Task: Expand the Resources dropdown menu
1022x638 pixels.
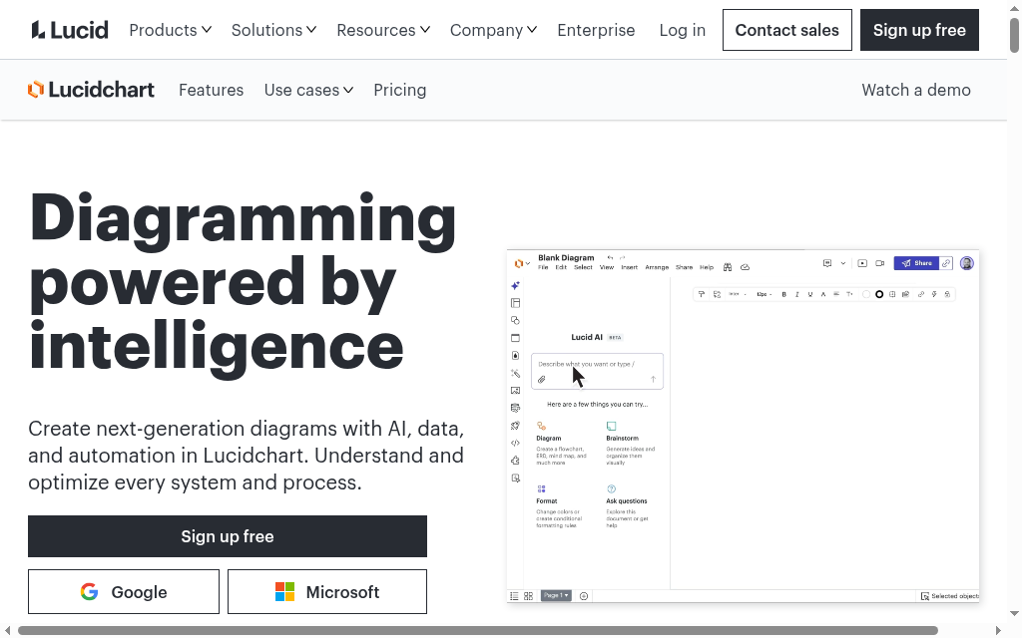Action: 383,30
